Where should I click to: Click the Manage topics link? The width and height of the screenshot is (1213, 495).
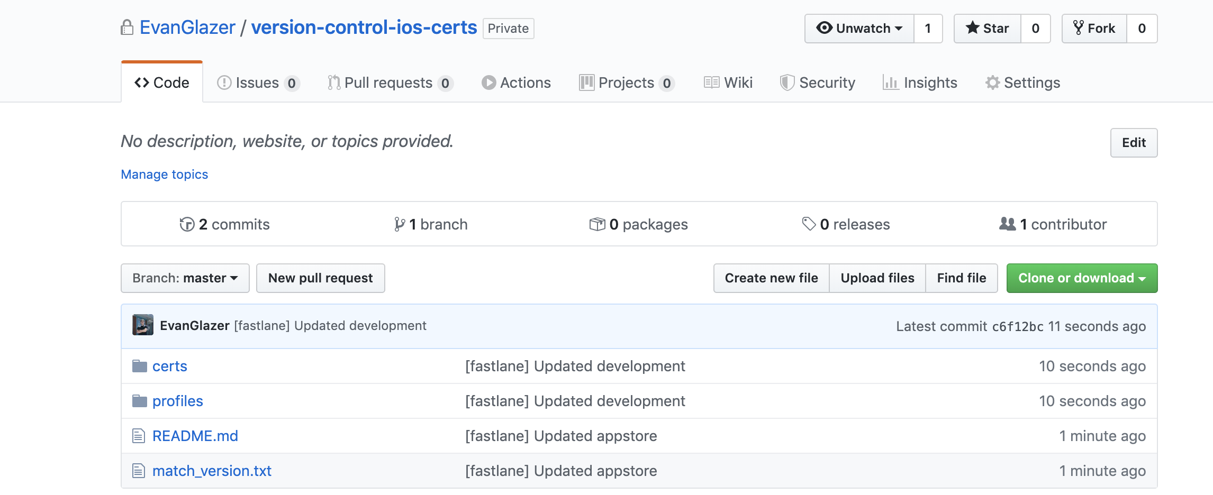[x=165, y=175]
